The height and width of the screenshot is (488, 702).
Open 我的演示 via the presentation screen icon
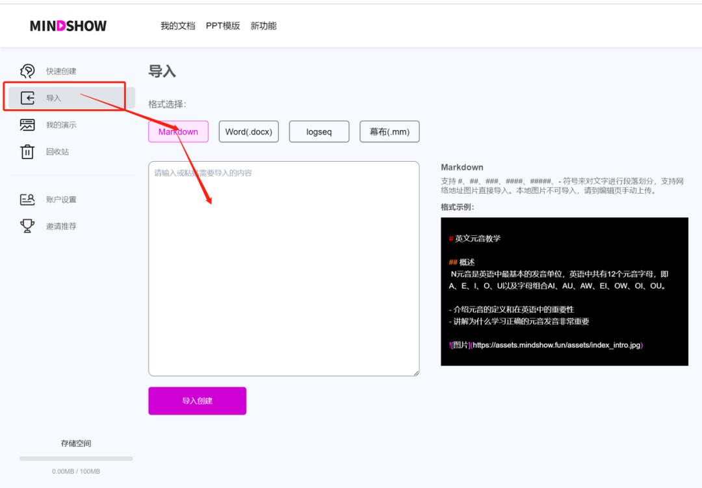tap(27, 124)
